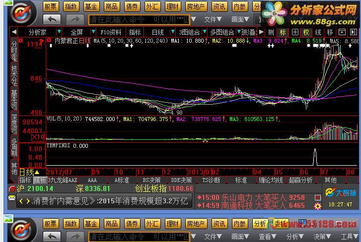Expand the dropdown arrow next to 3图组合
The image size is (361, 242).
click(x=204, y=32)
